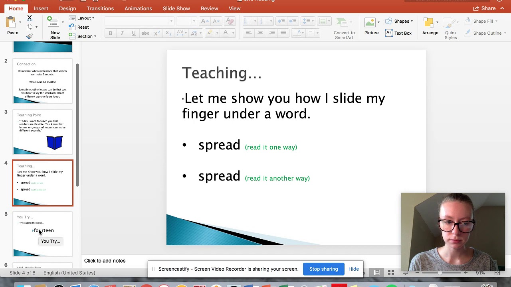The image size is (511, 287).
Task: Cut selection with the scissors icon
Action: click(30, 18)
